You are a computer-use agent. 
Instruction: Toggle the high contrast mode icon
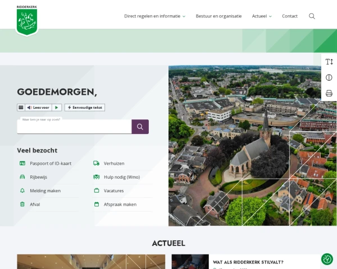(329, 77)
